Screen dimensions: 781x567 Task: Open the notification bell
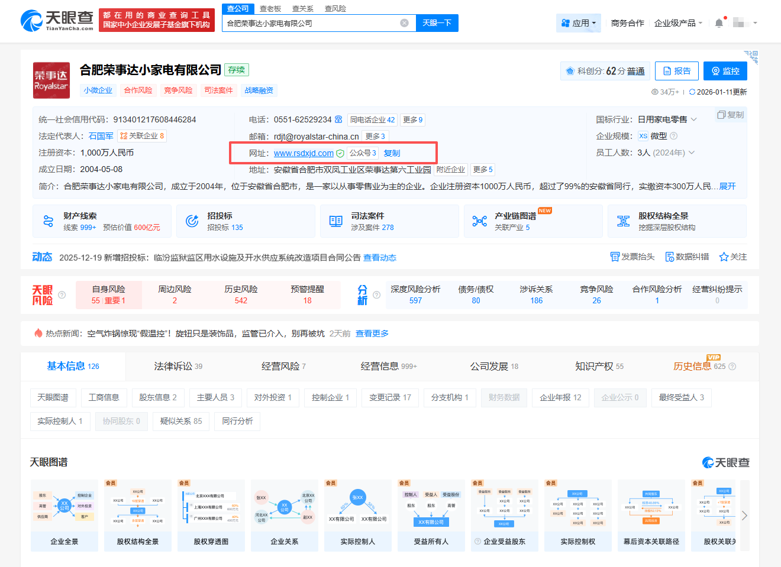[x=719, y=23]
